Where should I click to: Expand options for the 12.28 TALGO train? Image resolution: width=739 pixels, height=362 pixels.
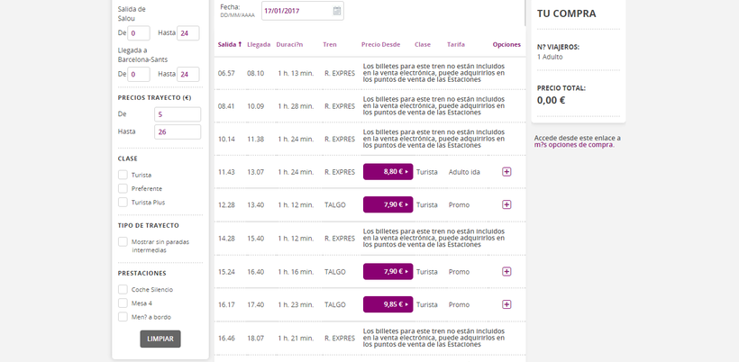(506, 204)
